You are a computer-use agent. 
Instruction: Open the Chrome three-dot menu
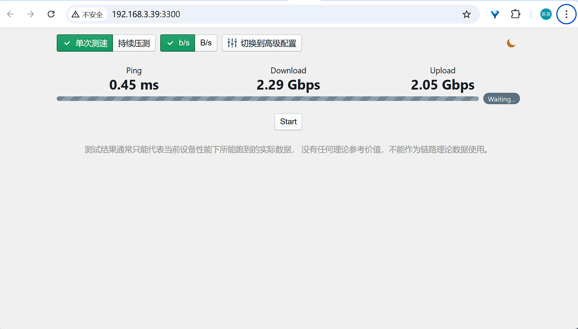click(x=566, y=14)
